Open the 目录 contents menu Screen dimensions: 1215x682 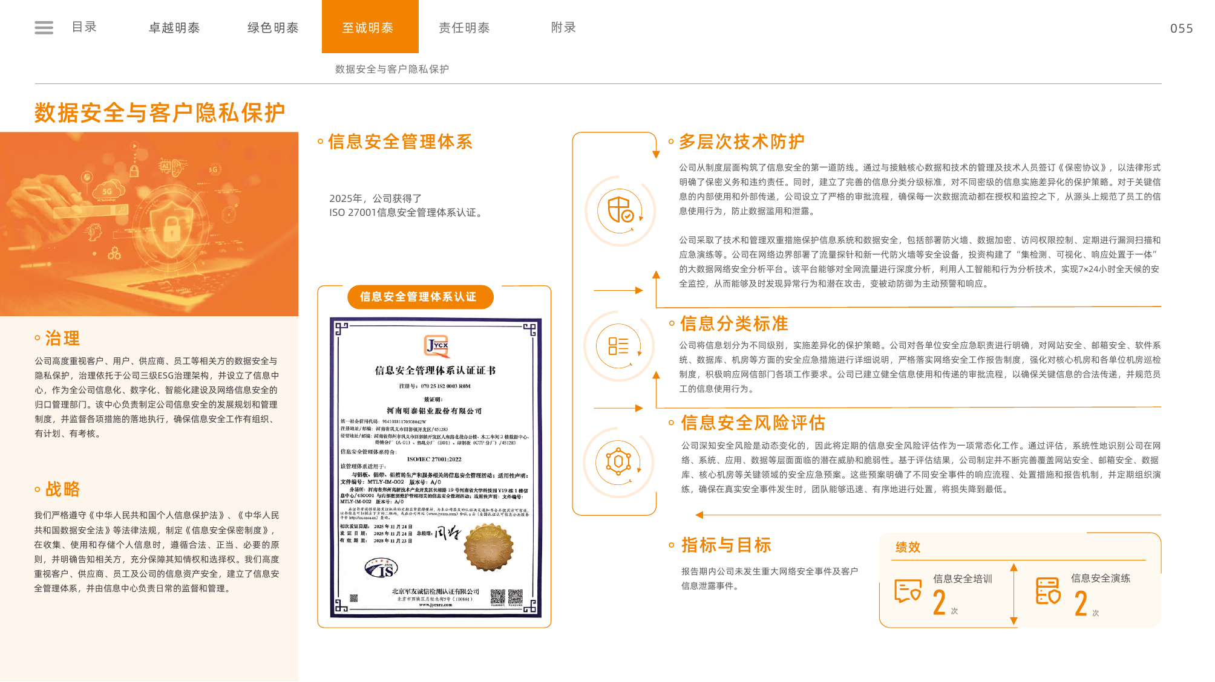(x=84, y=27)
